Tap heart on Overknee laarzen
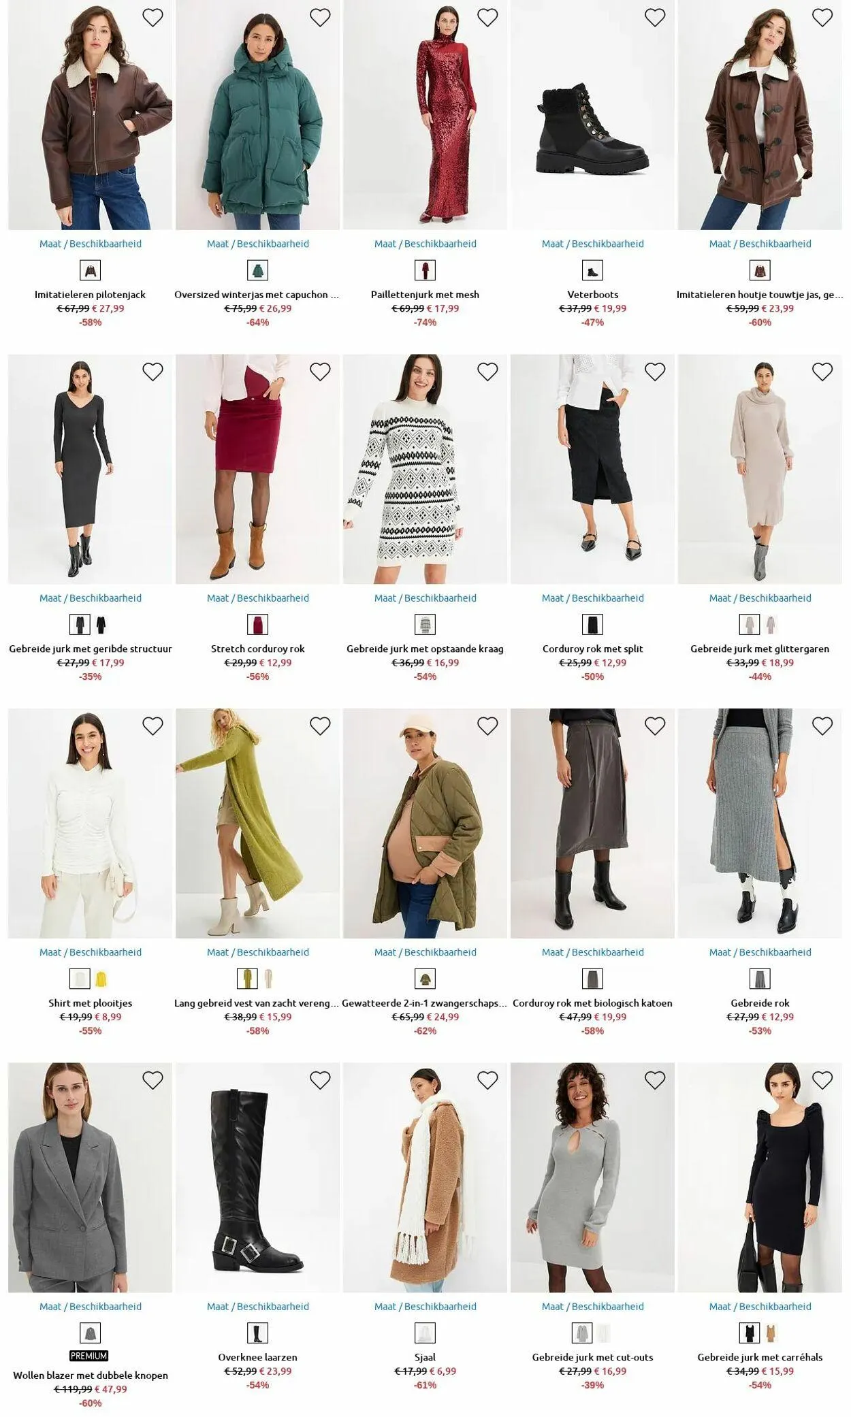Image resolution: width=851 pixels, height=1417 pixels. pyautogui.click(x=320, y=1080)
